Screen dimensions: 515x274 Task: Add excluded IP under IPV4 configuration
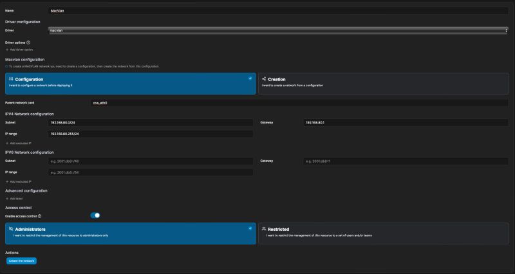[x=19, y=143]
